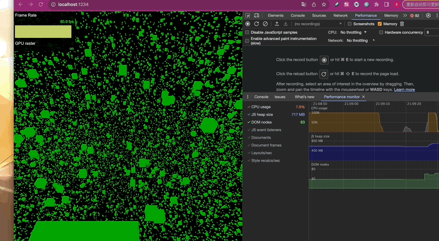
Task: Switch to the Network tab
Action: pos(341,15)
